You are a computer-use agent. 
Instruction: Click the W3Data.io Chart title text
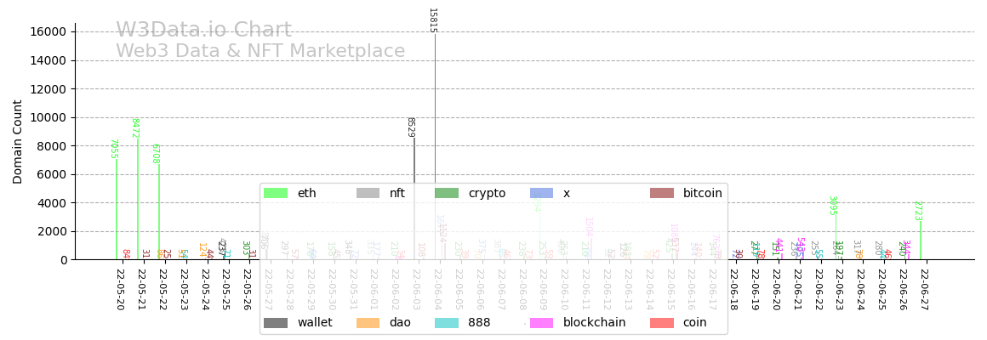[x=203, y=31]
